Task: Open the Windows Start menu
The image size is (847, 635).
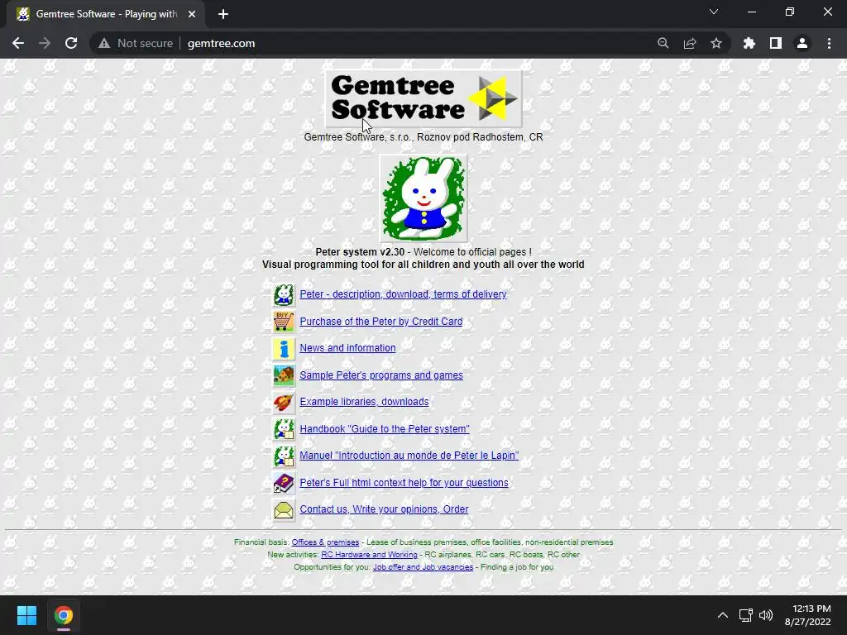Action: pos(26,615)
